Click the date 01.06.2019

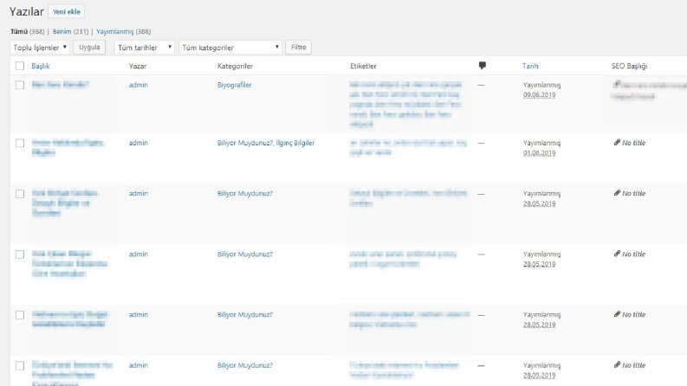[539, 153]
